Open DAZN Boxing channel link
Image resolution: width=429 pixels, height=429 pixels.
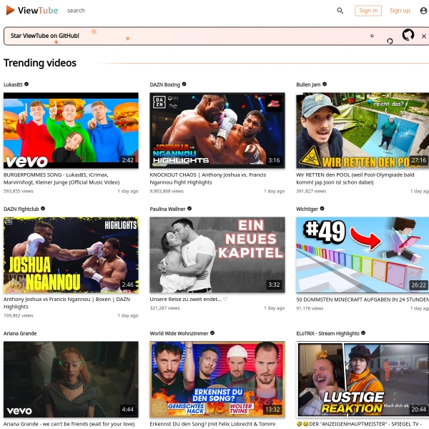[165, 84]
